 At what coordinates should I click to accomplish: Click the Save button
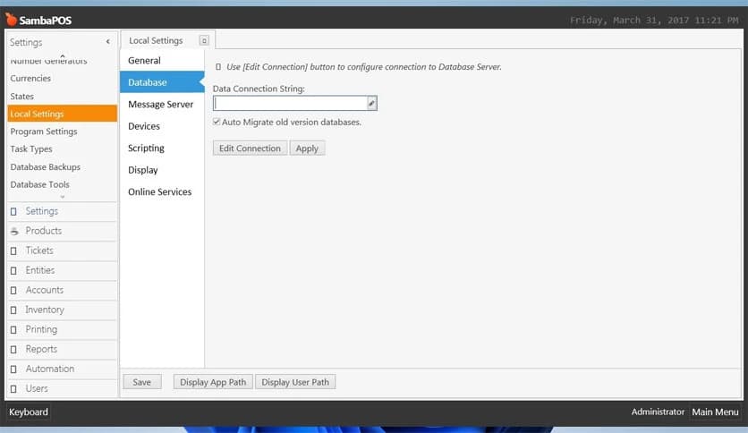[x=141, y=382]
